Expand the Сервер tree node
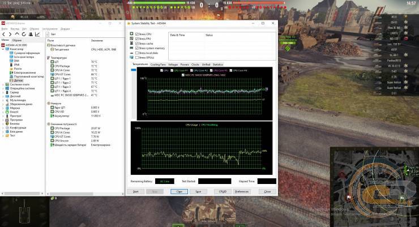This screenshot has height=227, width=419. (3, 92)
